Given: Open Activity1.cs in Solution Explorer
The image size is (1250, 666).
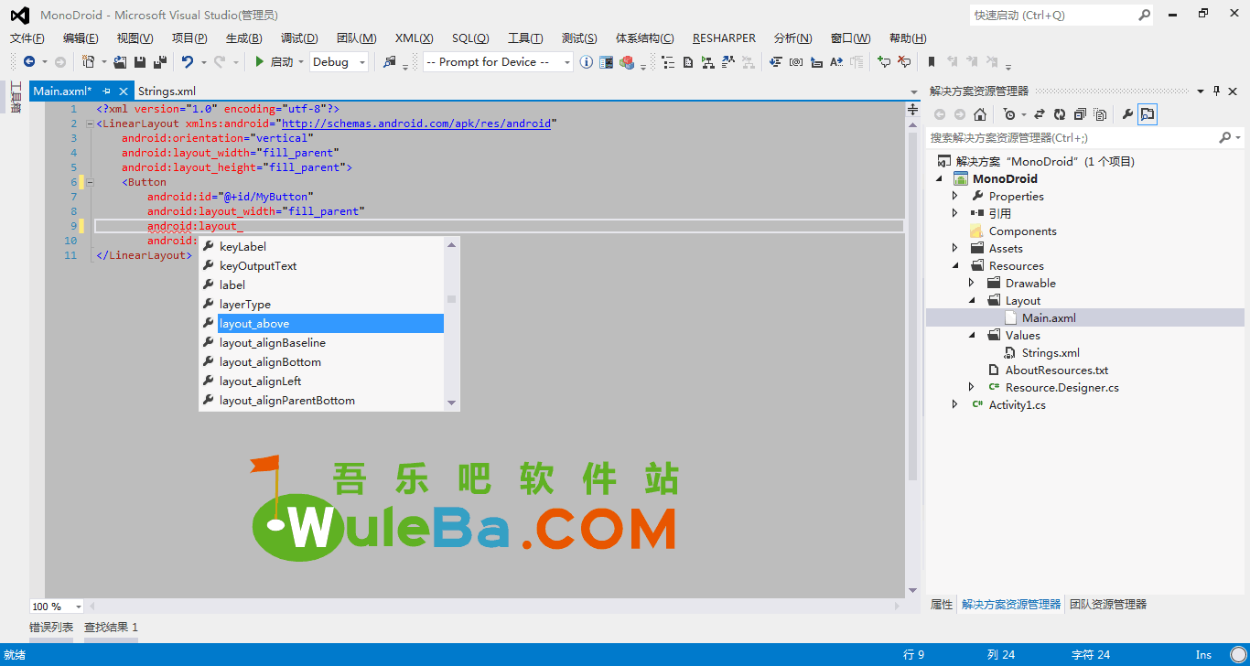Looking at the screenshot, I should (1017, 404).
